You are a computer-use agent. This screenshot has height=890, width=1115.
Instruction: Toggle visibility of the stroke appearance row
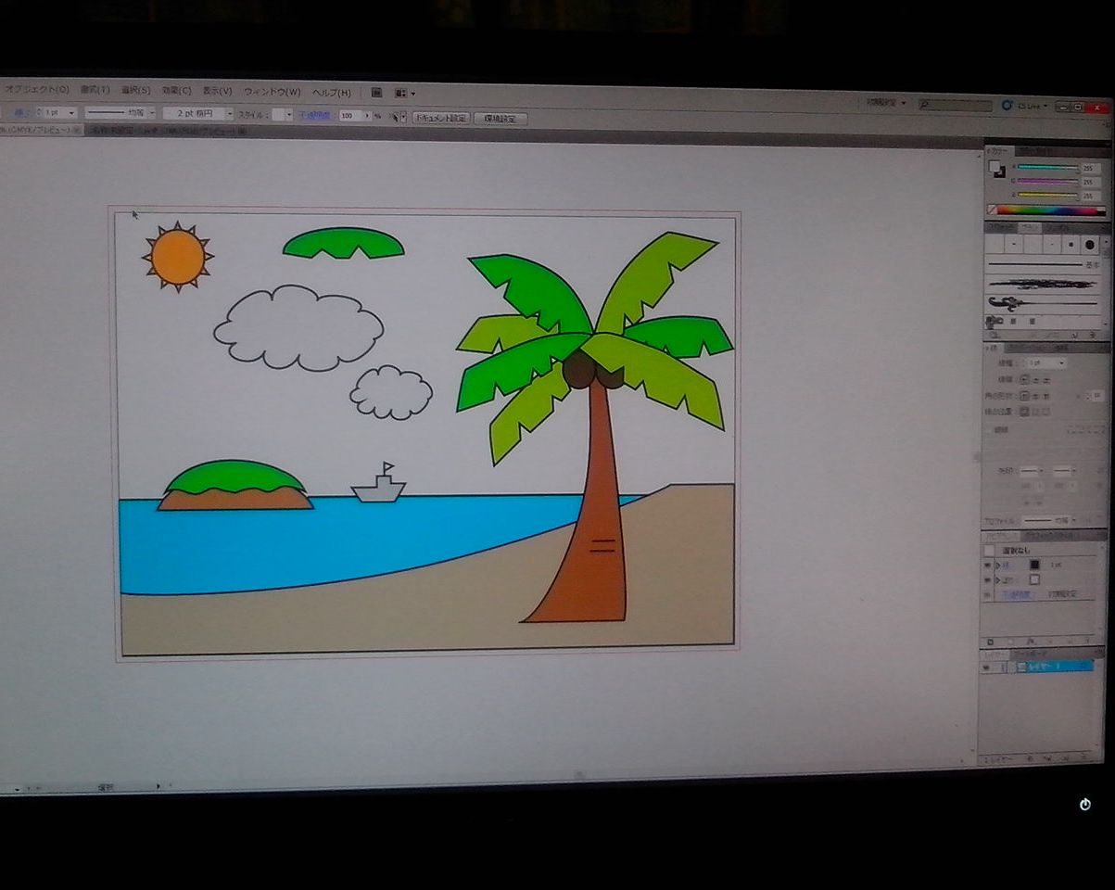[x=989, y=564]
